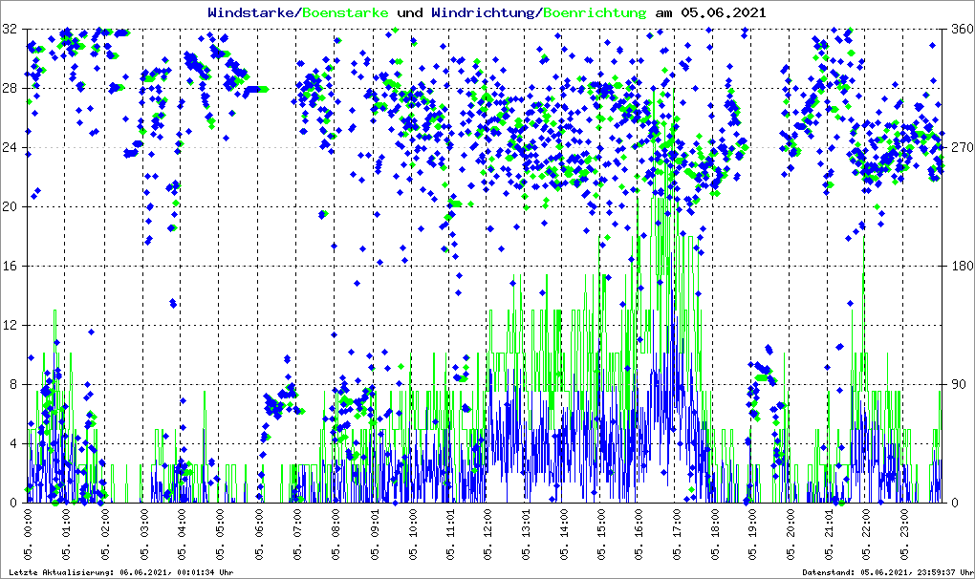Click the "Datenstand" timestamp text
The image size is (975, 579).
point(885,572)
